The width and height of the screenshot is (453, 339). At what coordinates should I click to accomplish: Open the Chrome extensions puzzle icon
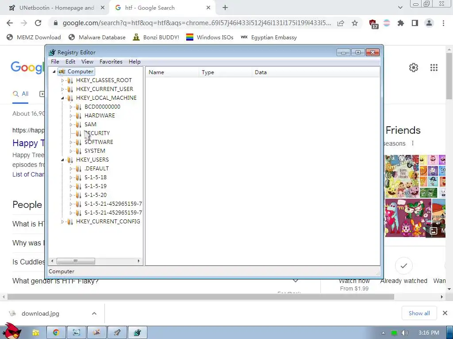click(x=401, y=23)
